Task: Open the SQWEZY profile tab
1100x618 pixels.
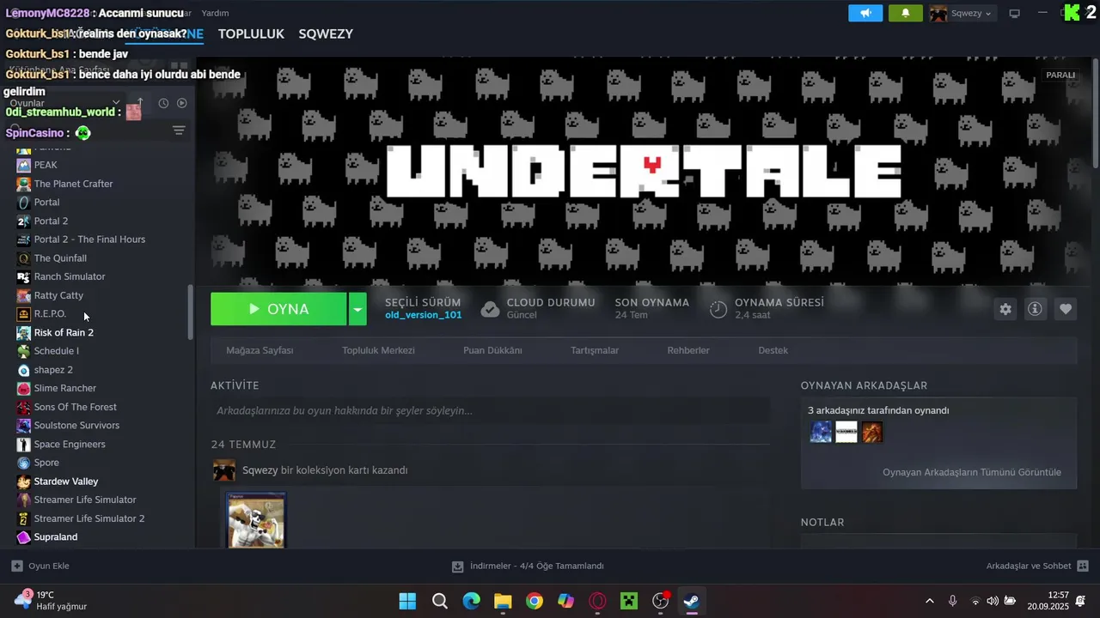Action: (326, 34)
